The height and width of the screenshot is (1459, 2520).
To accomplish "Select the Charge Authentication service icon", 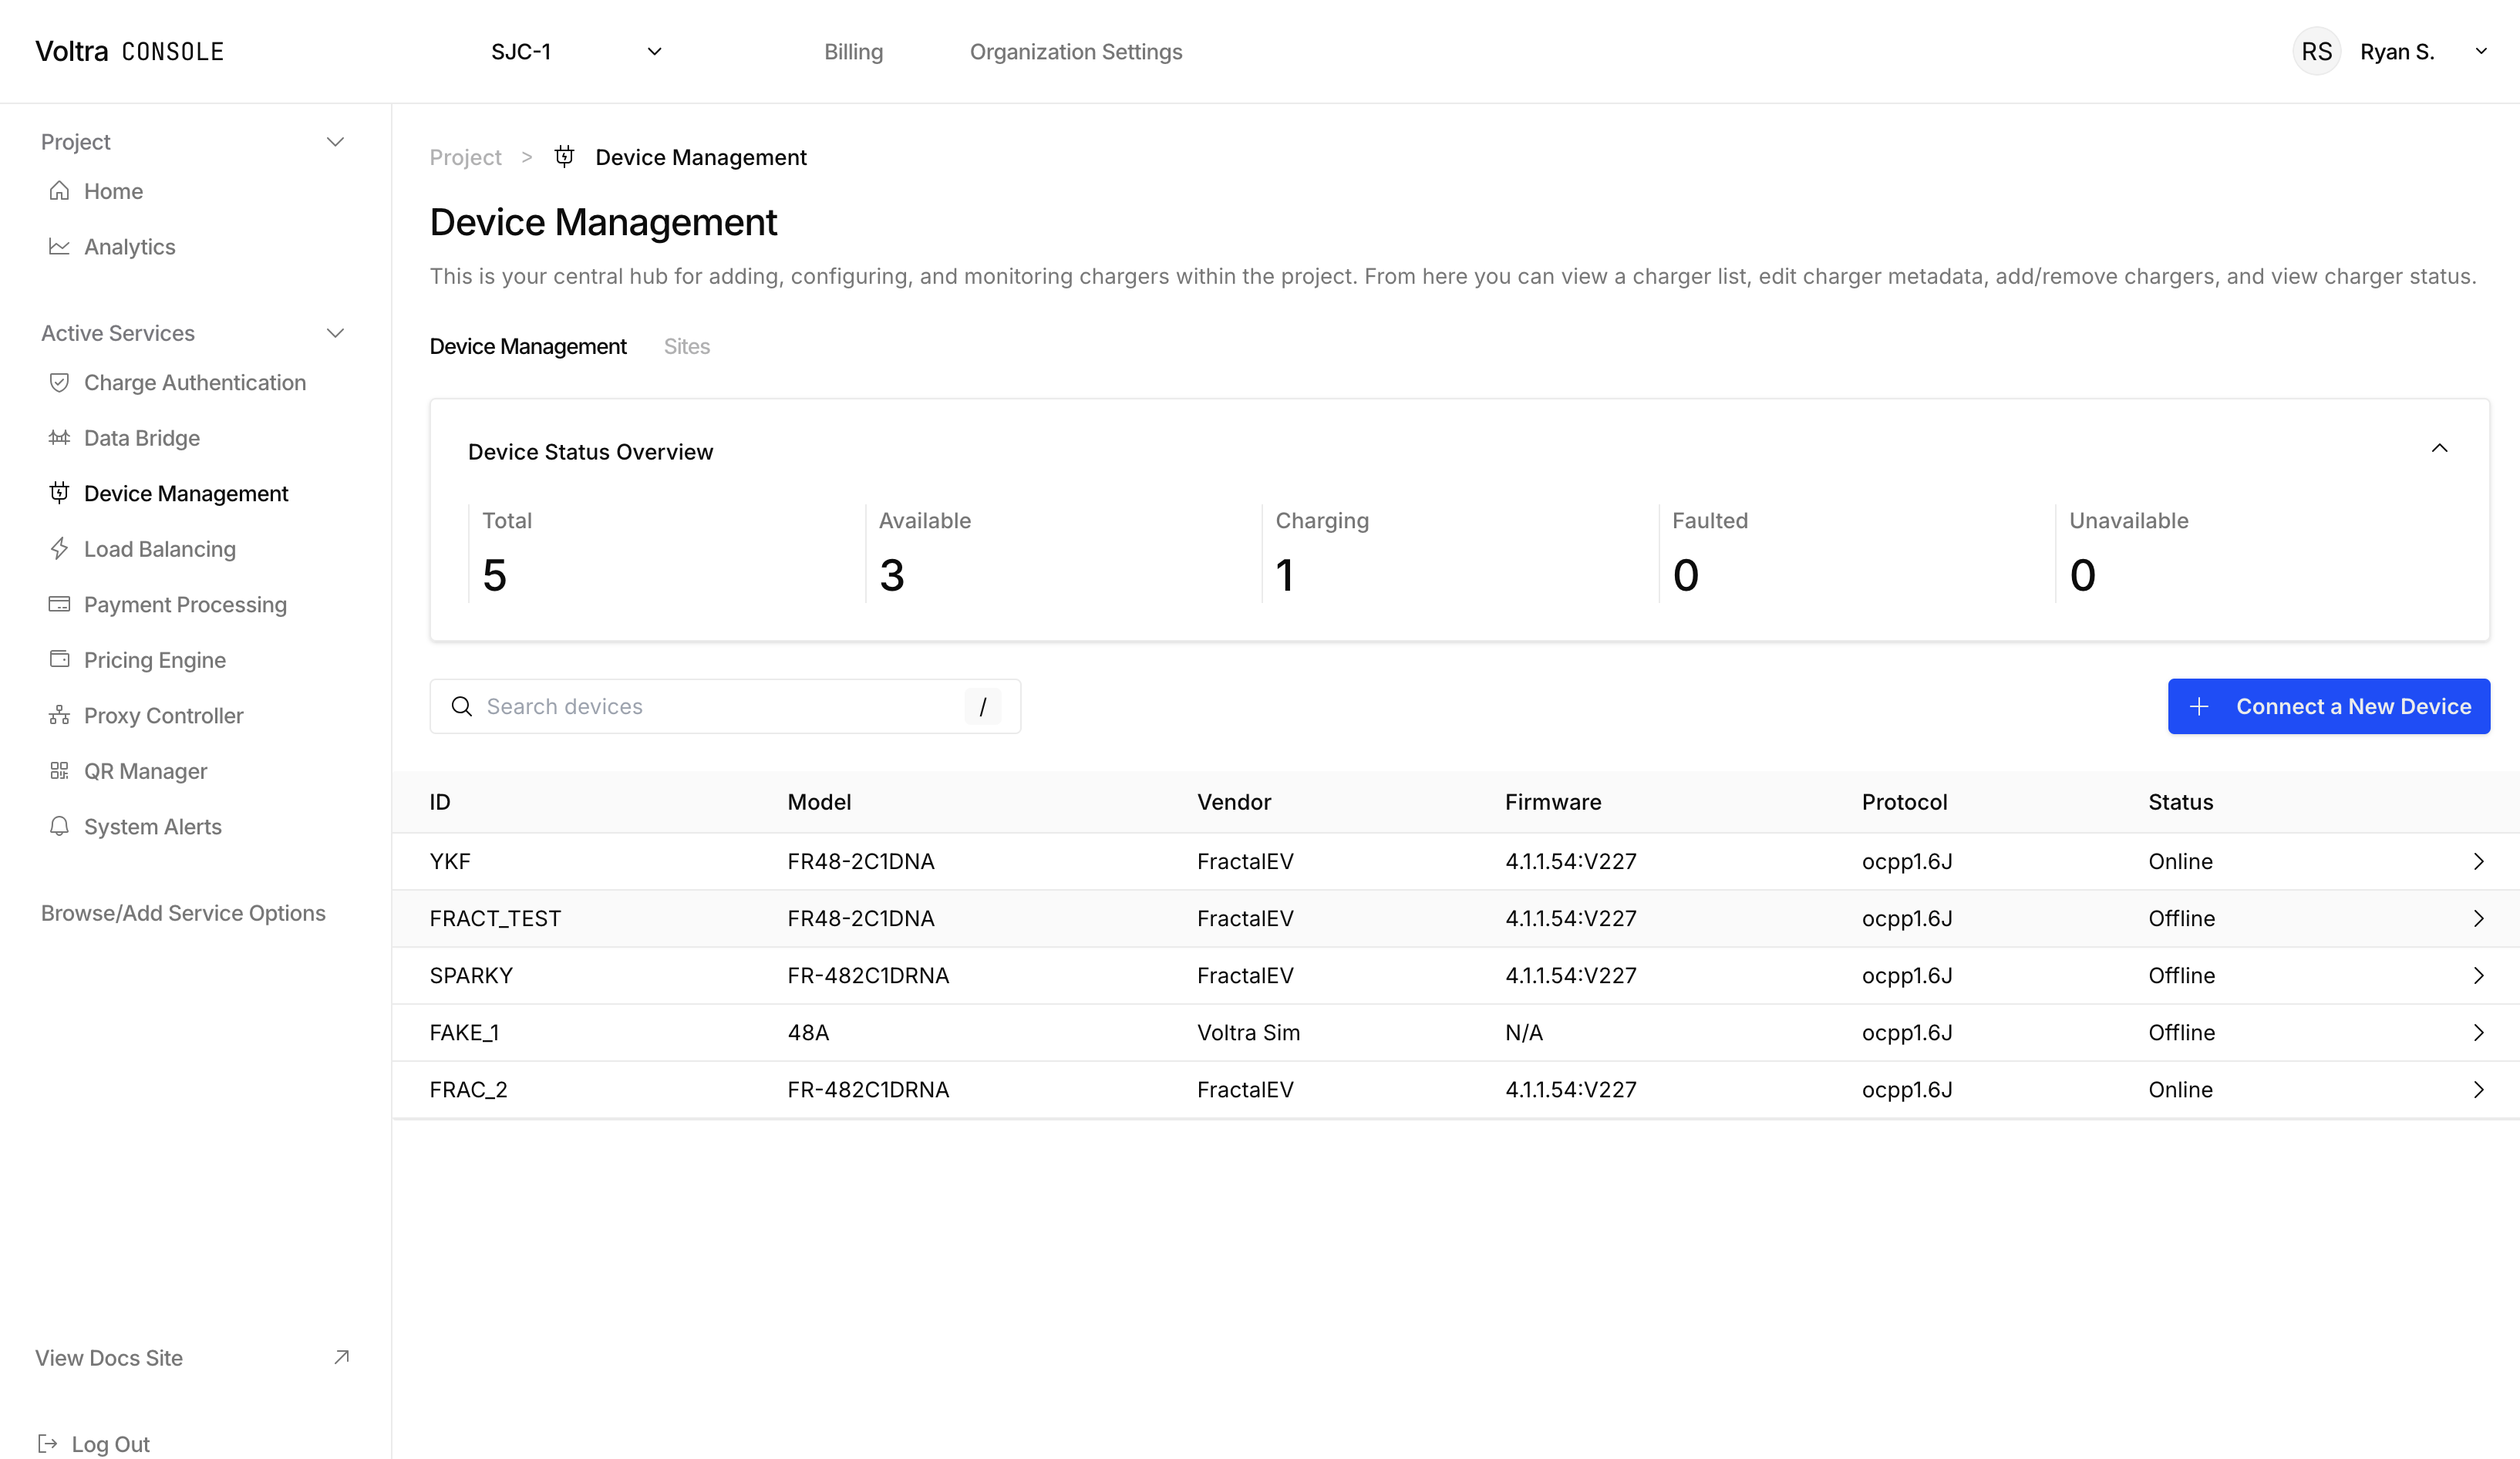I will [59, 382].
